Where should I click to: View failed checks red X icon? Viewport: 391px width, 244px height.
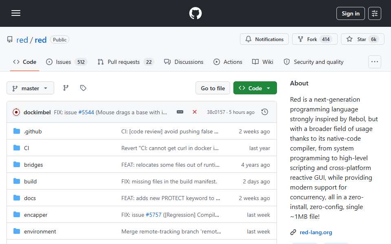click(x=195, y=112)
